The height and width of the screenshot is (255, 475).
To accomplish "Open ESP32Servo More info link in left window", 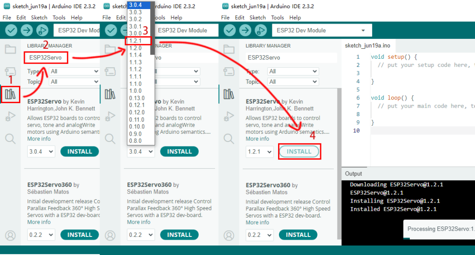I will (39, 139).
